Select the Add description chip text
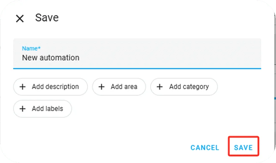 point(55,87)
